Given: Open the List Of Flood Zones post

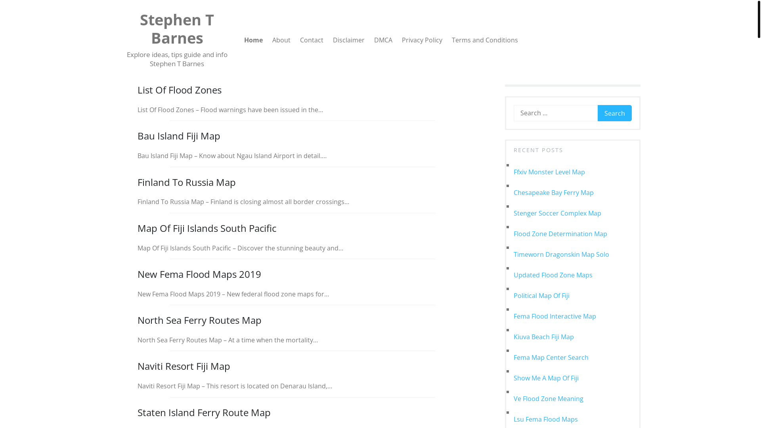Looking at the screenshot, I should (180, 90).
